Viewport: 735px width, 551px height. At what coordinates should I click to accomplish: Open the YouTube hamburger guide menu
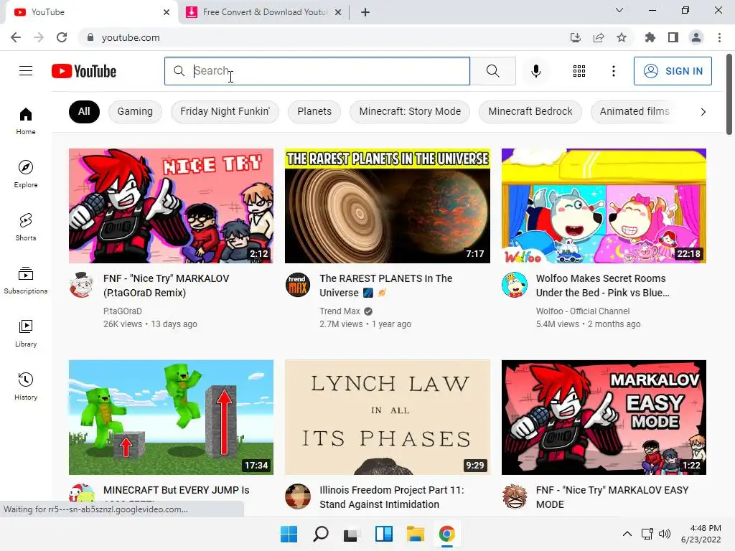pos(26,71)
